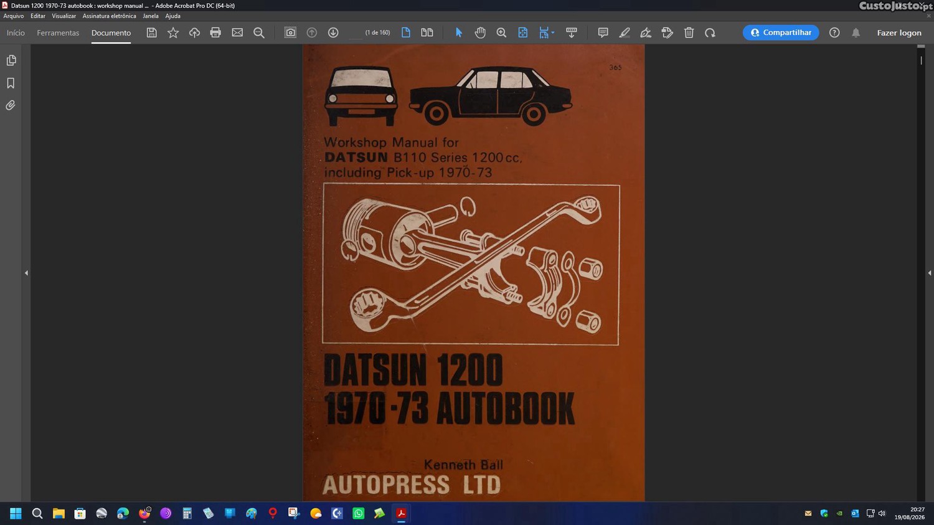Click the page number input field

coord(355,32)
